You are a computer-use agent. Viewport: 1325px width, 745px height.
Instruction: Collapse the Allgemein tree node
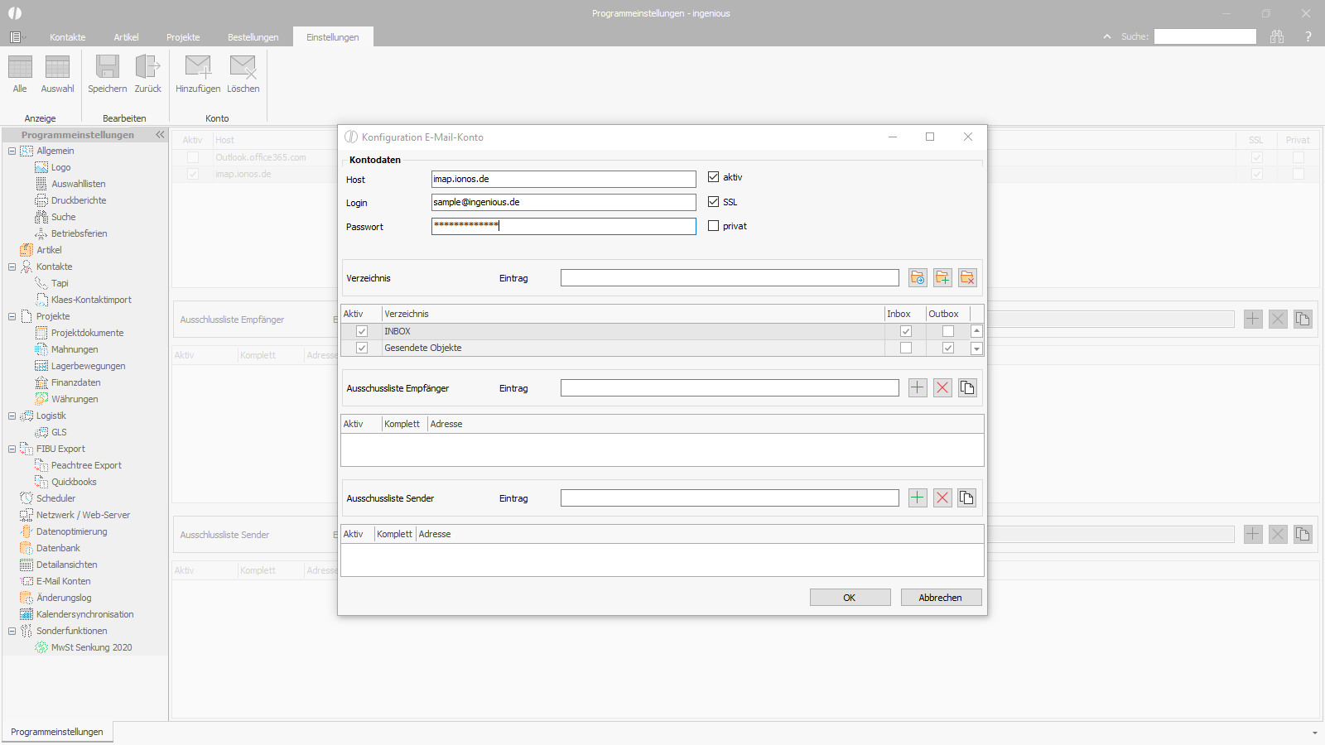pos(12,151)
